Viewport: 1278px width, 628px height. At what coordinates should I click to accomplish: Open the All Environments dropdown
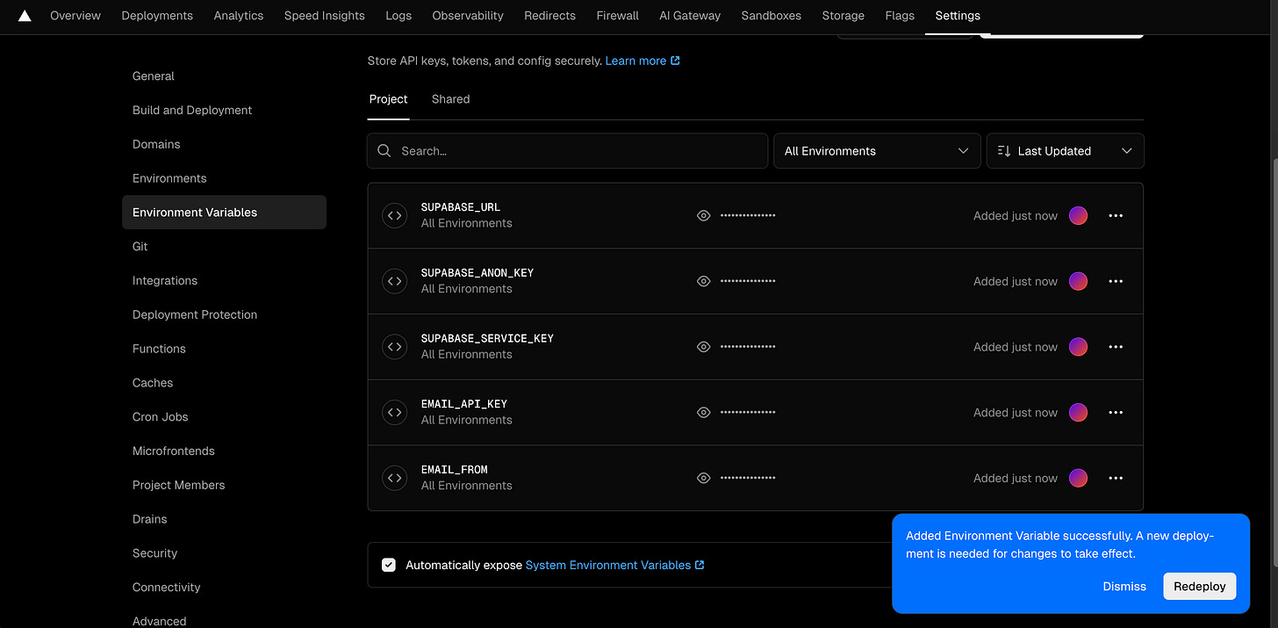point(876,150)
